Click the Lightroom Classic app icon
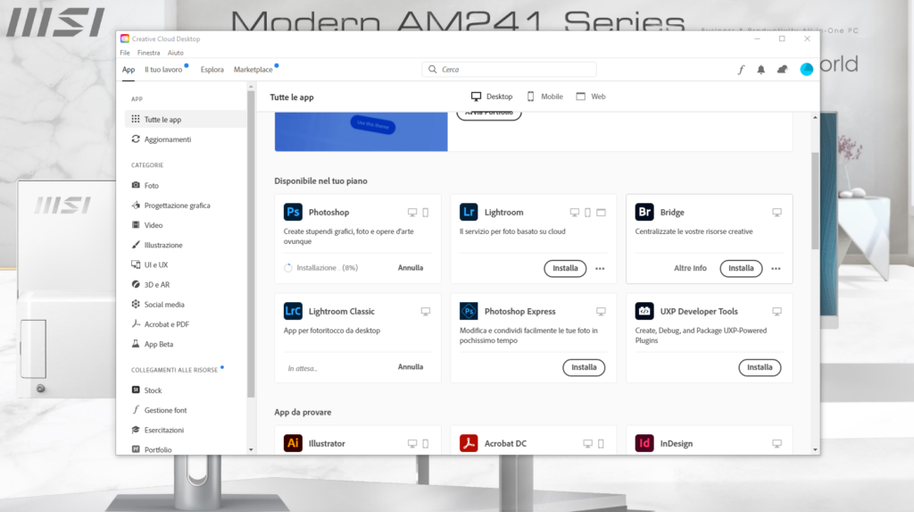The height and width of the screenshot is (512, 914). (293, 312)
